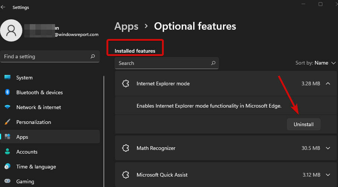Click the installed features Search box

pyautogui.click(x=167, y=63)
